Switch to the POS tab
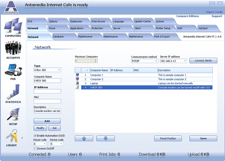Screen dimensions: 225x161 [36, 22]
